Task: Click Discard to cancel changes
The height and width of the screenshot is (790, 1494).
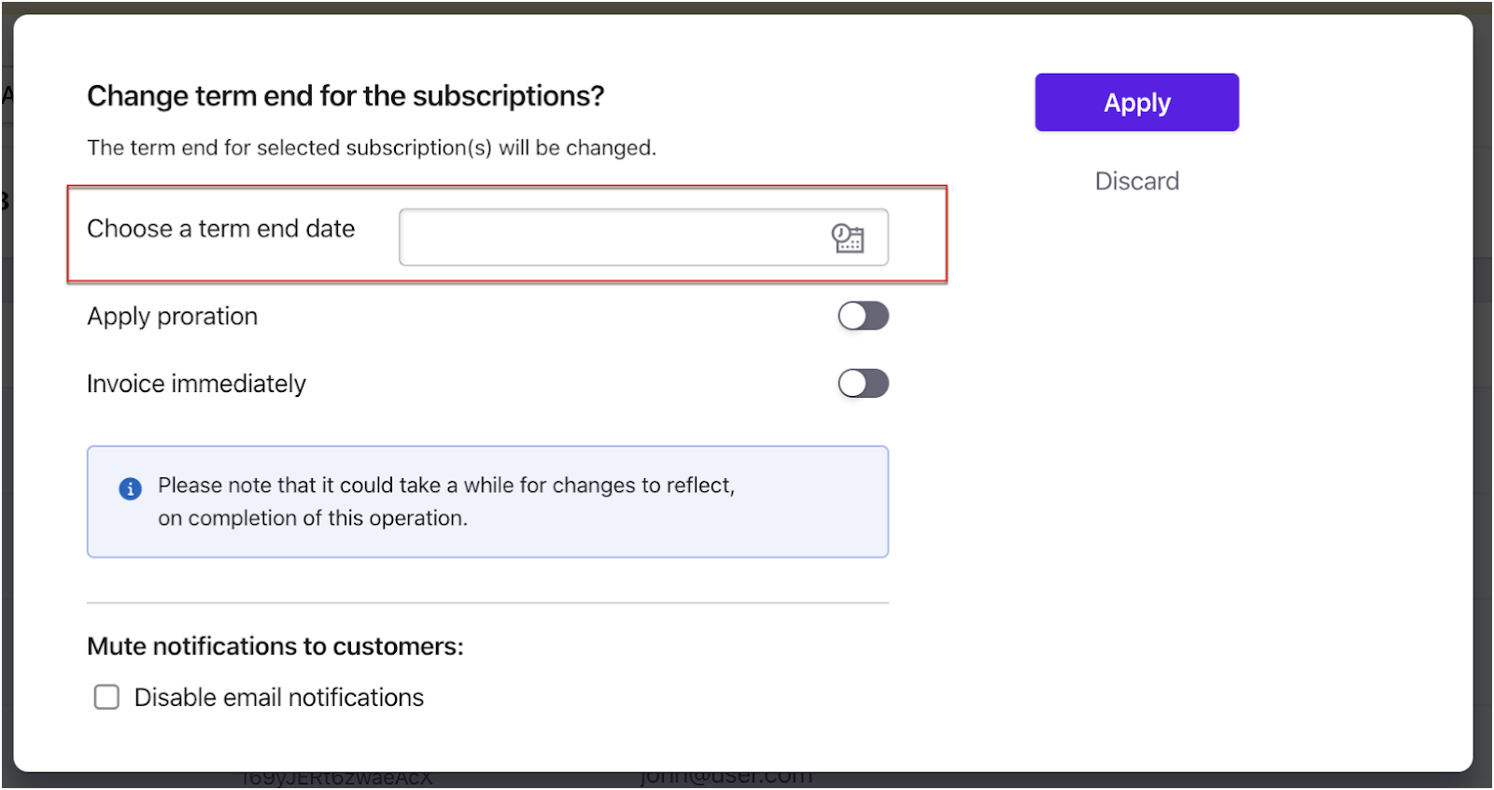Action: click(1136, 181)
